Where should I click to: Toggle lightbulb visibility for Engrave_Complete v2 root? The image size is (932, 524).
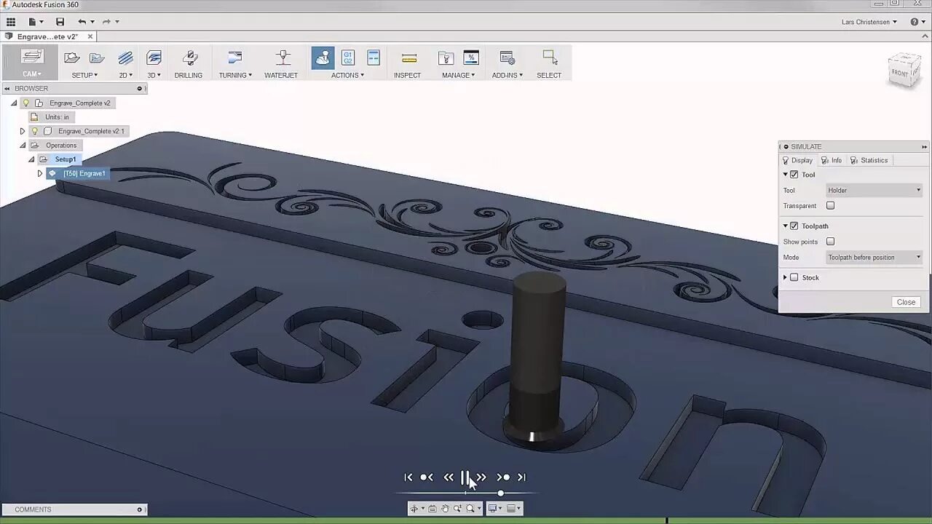[26, 103]
